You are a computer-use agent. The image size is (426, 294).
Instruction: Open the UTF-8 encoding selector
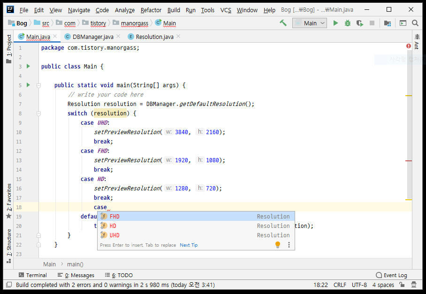[359, 285]
